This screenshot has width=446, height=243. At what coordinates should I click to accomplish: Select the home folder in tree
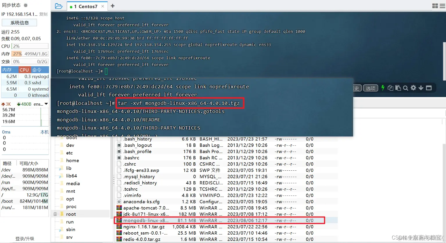(x=73, y=161)
